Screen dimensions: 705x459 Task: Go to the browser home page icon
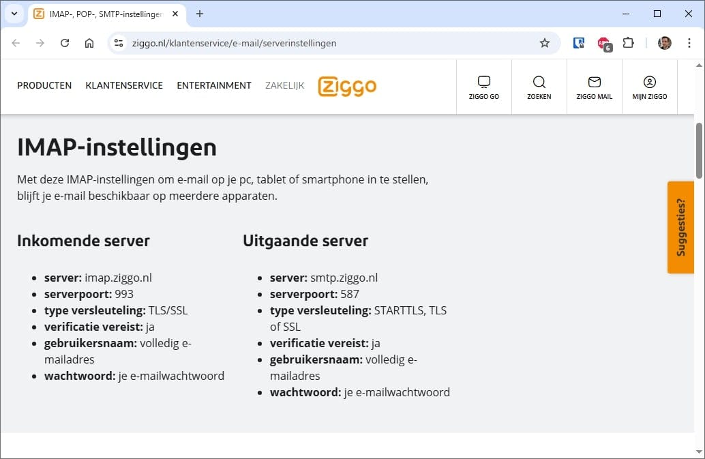89,42
